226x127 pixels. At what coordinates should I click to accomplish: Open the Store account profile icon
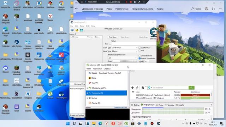tap(206, 9)
